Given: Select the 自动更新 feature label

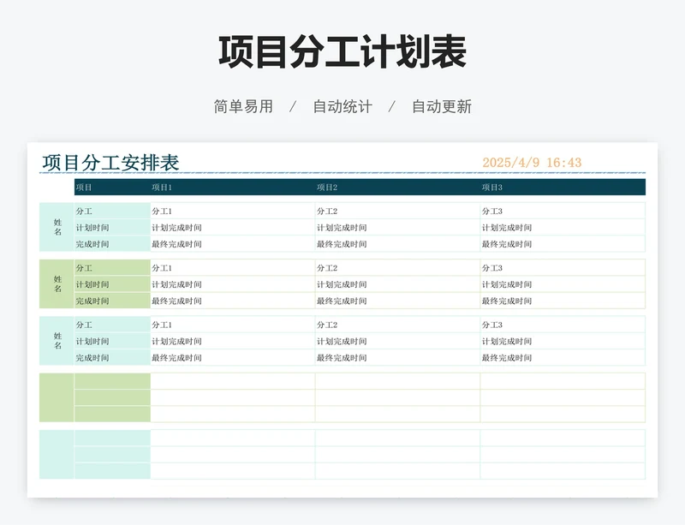Looking at the screenshot, I should tap(441, 107).
